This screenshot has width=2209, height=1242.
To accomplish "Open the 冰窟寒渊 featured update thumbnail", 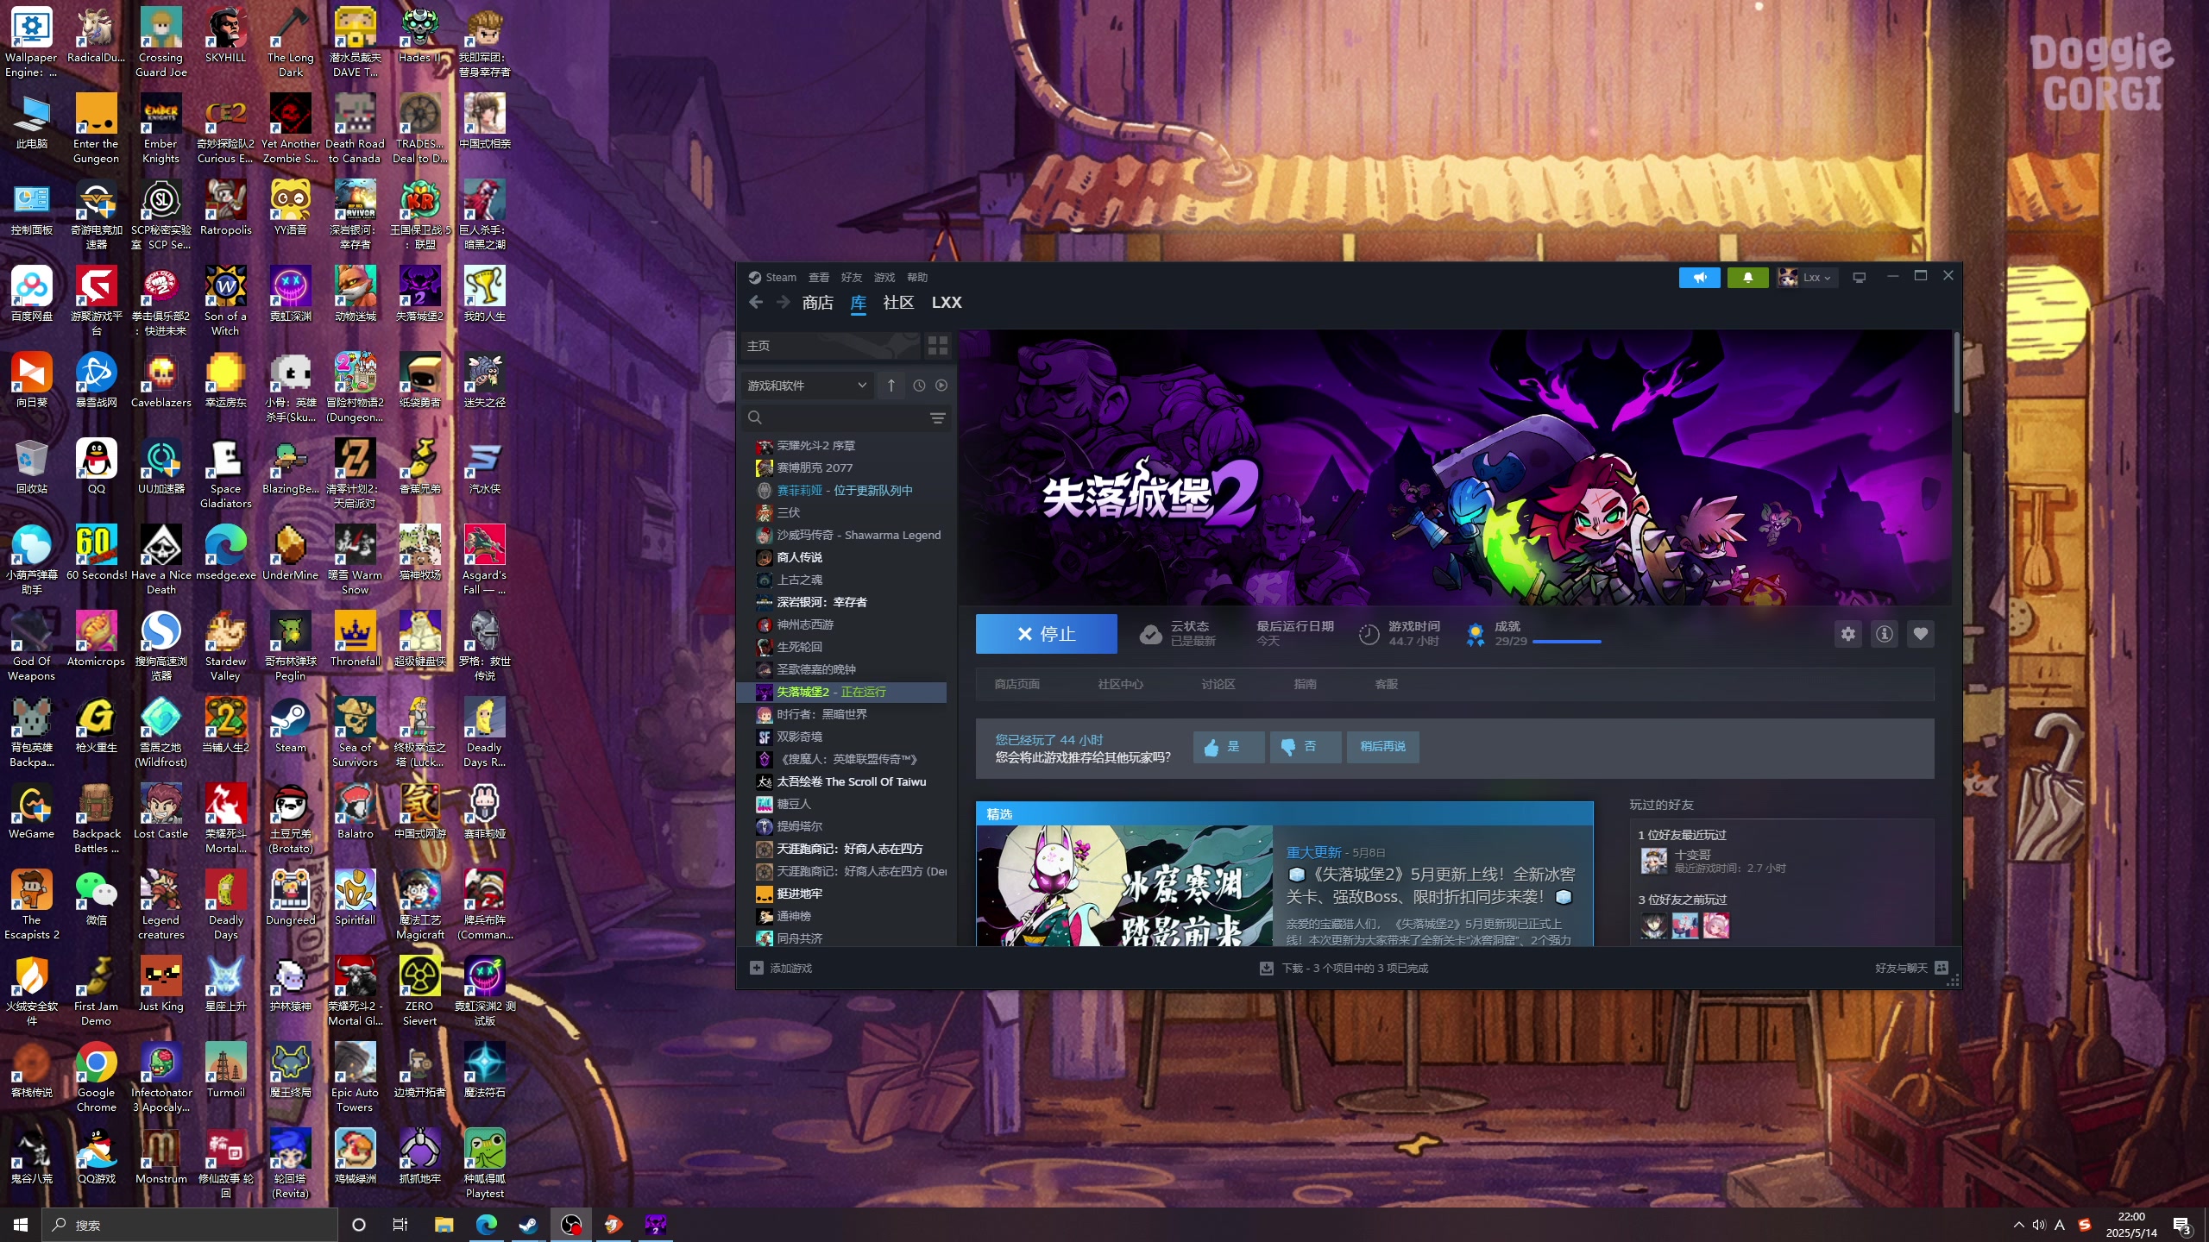I will coord(1124,886).
